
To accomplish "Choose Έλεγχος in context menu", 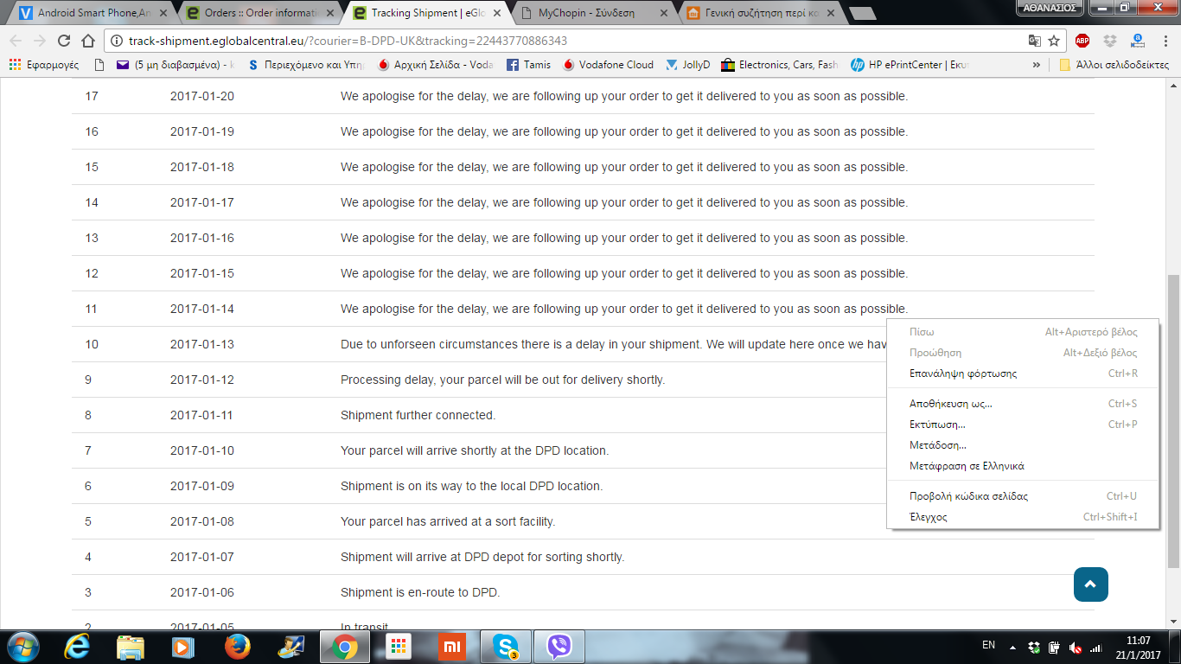I will point(1023,517).
